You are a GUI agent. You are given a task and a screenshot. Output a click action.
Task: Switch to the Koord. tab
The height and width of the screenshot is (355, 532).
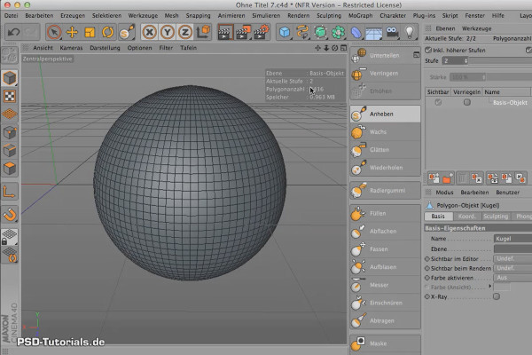[x=467, y=217]
